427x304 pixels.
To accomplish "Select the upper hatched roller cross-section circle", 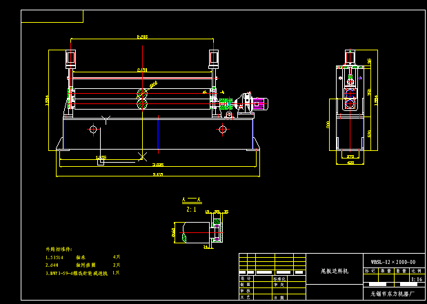I will [142, 94].
